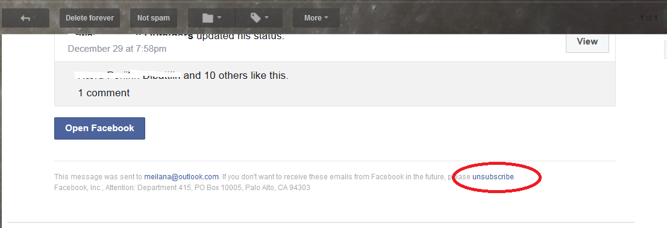Click the 1 comment text

point(104,93)
